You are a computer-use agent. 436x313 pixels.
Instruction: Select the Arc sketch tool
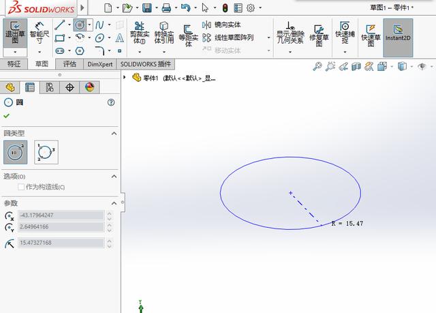point(80,38)
